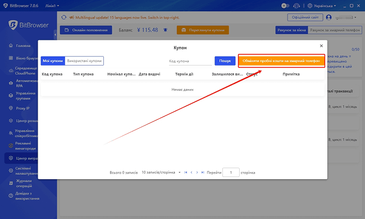Screen dimensions: 365x219
Task: Expand the 10 записів/сторінка page size dropdown
Action: pyautogui.click(x=161, y=173)
